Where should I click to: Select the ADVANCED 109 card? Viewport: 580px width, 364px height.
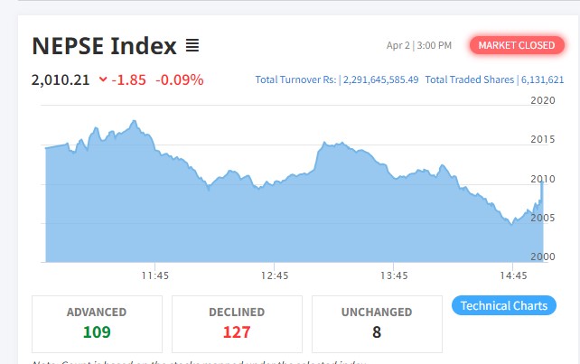coord(97,322)
